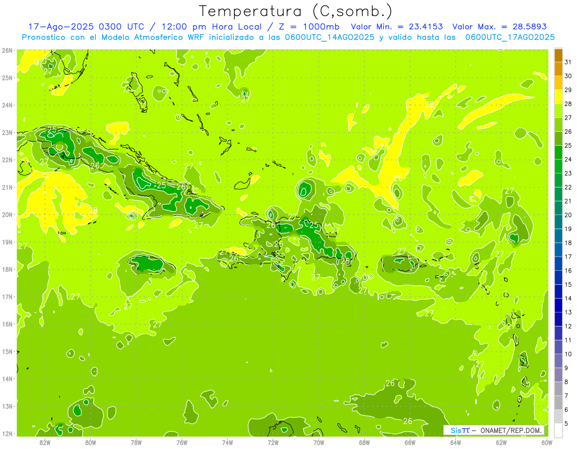Click the date text "17-Ago-2025 0300 UTC"
Image resolution: width=581 pixels, height=449 pixels.
[86, 27]
